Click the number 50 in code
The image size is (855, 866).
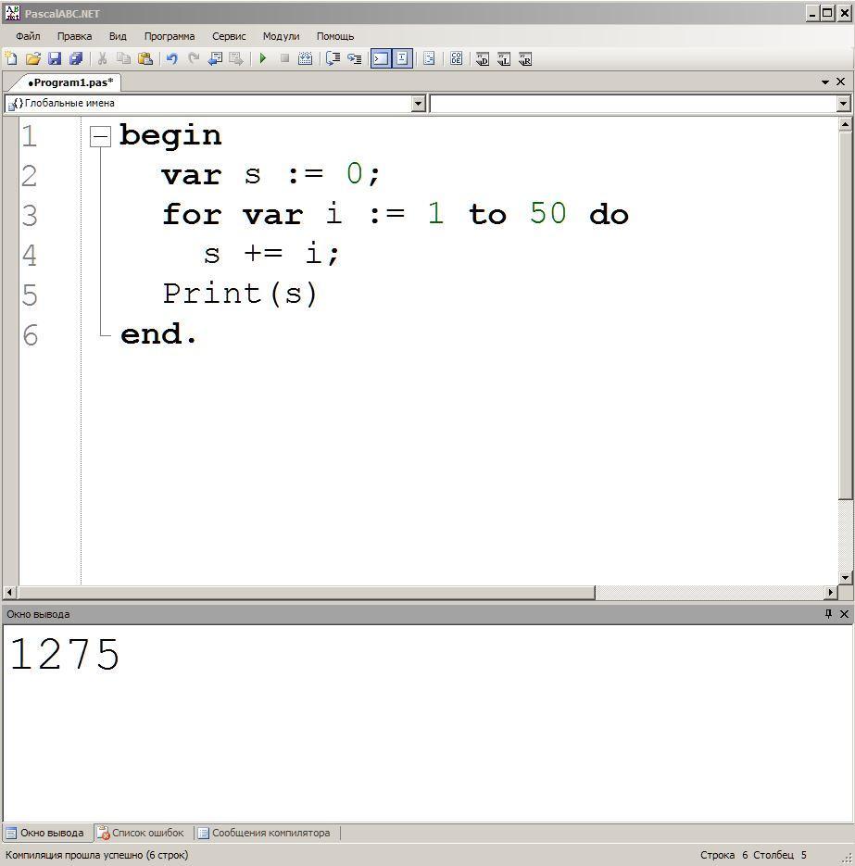tap(547, 213)
